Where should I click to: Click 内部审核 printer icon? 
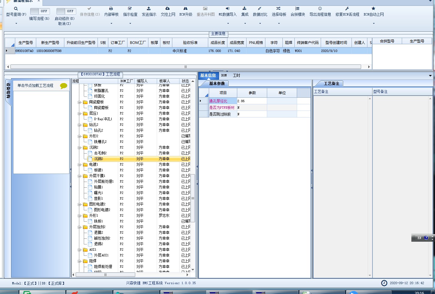(x=111, y=9)
